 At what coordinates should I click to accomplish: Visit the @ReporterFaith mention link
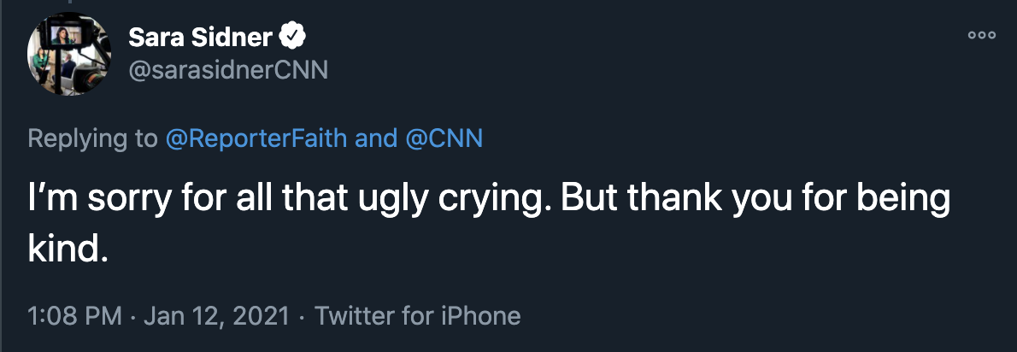[256, 138]
